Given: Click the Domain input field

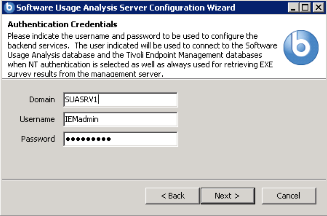Looking at the screenshot, I should [x=120, y=100].
